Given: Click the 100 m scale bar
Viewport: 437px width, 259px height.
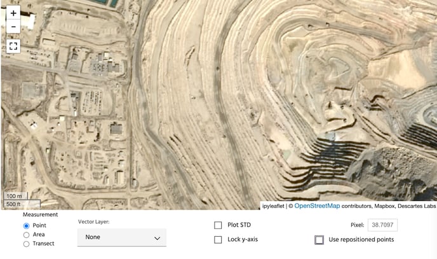Looking at the screenshot, I should click(16, 196).
